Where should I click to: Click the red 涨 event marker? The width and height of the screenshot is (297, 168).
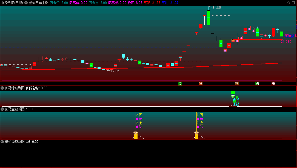point(273,84)
